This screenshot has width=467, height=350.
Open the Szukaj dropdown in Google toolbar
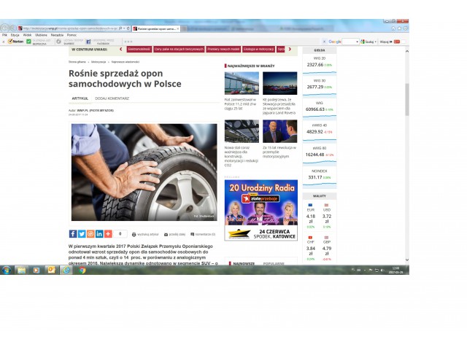click(370, 42)
